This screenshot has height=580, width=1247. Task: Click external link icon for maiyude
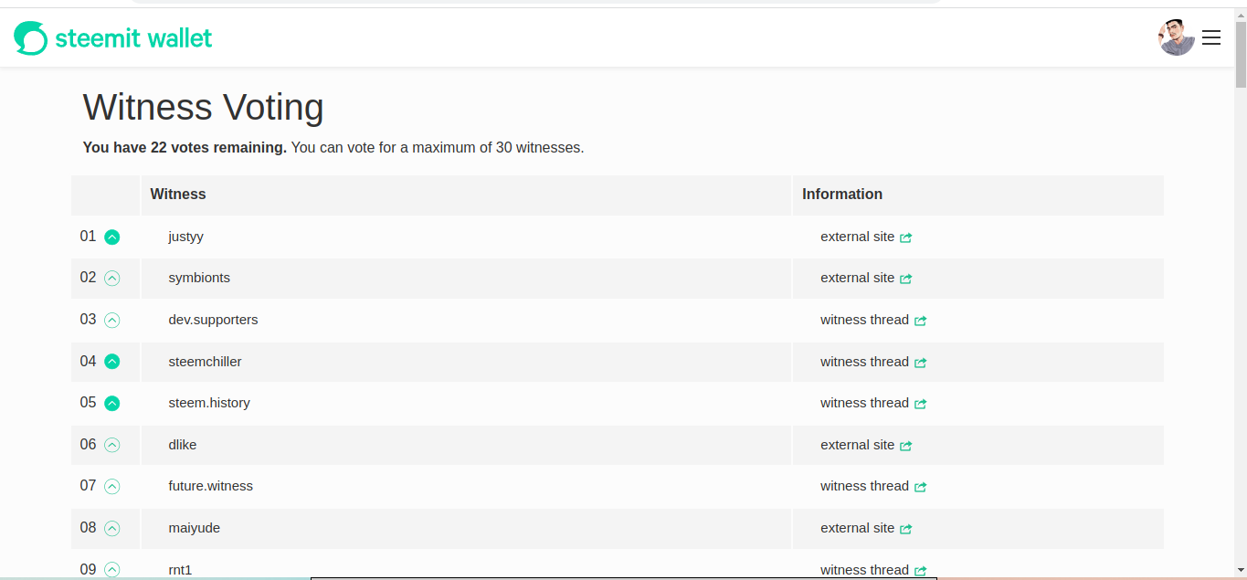pyautogui.click(x=906, y=529)
